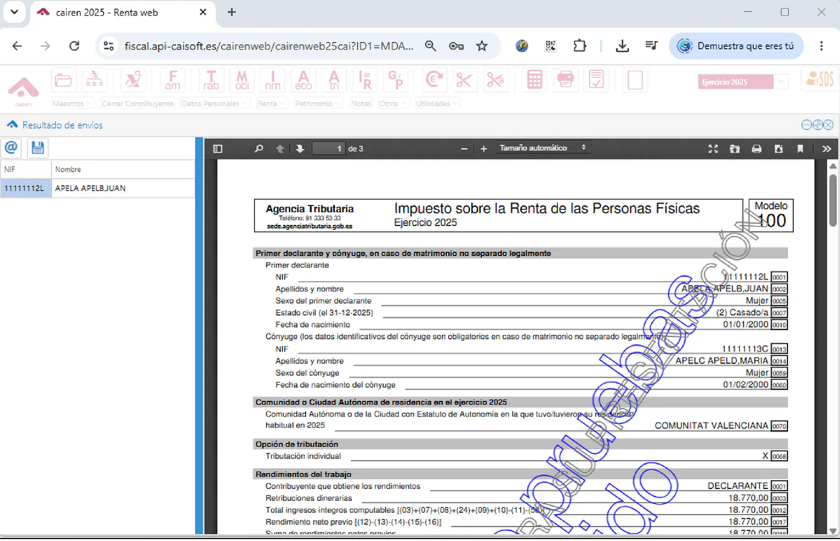Zoom in the PDF with plus

(x=484, y=148)
